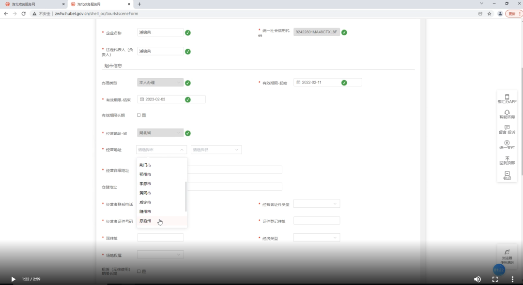Open video more options menu

pyautogui.click(x=513, y=279)
